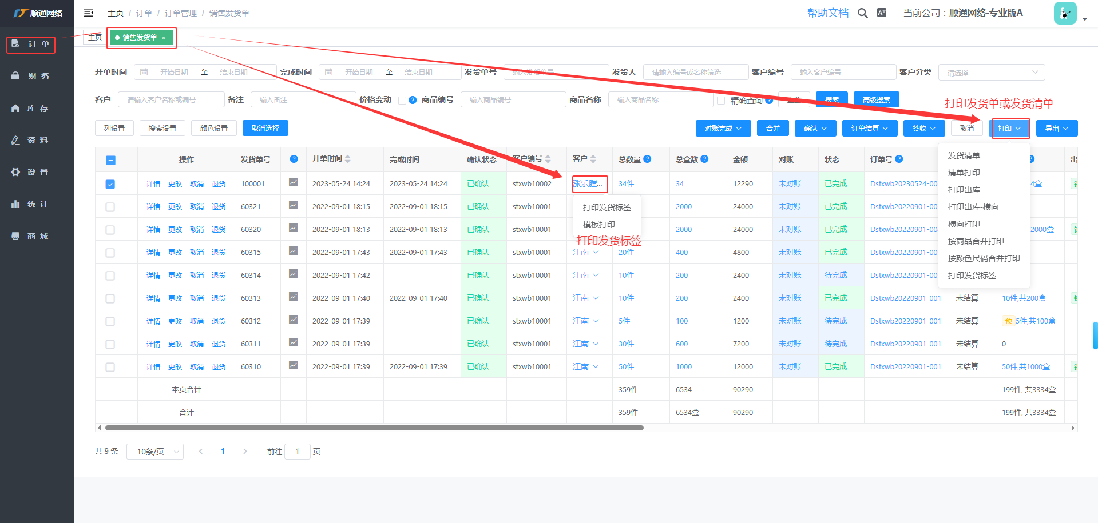Click the language/font switch icon
This screenshot has height=523, width=1098.
tap(882, 13)
